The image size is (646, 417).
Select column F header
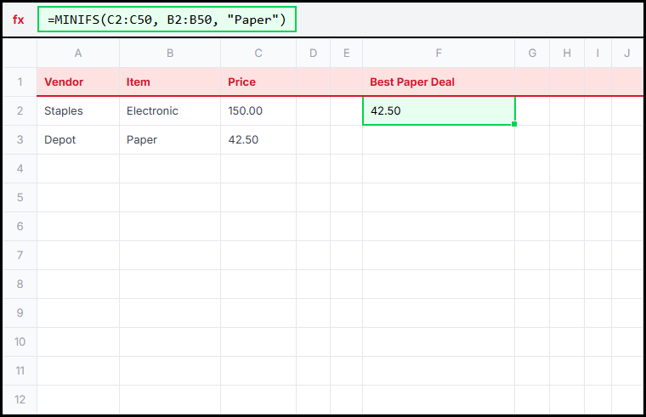[439, 54]
